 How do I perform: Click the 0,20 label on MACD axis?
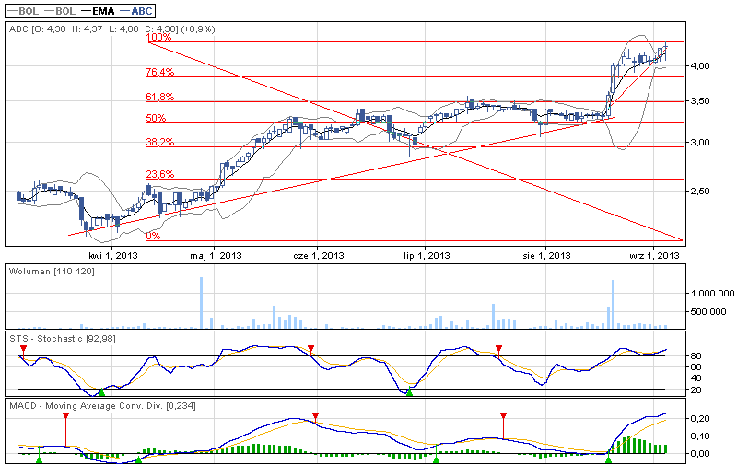tap(700, 419)
